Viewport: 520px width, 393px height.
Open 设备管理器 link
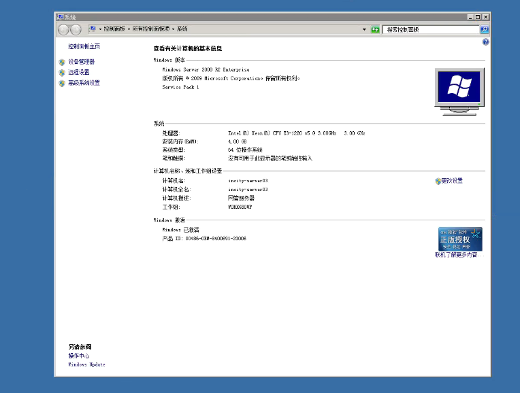81,62
